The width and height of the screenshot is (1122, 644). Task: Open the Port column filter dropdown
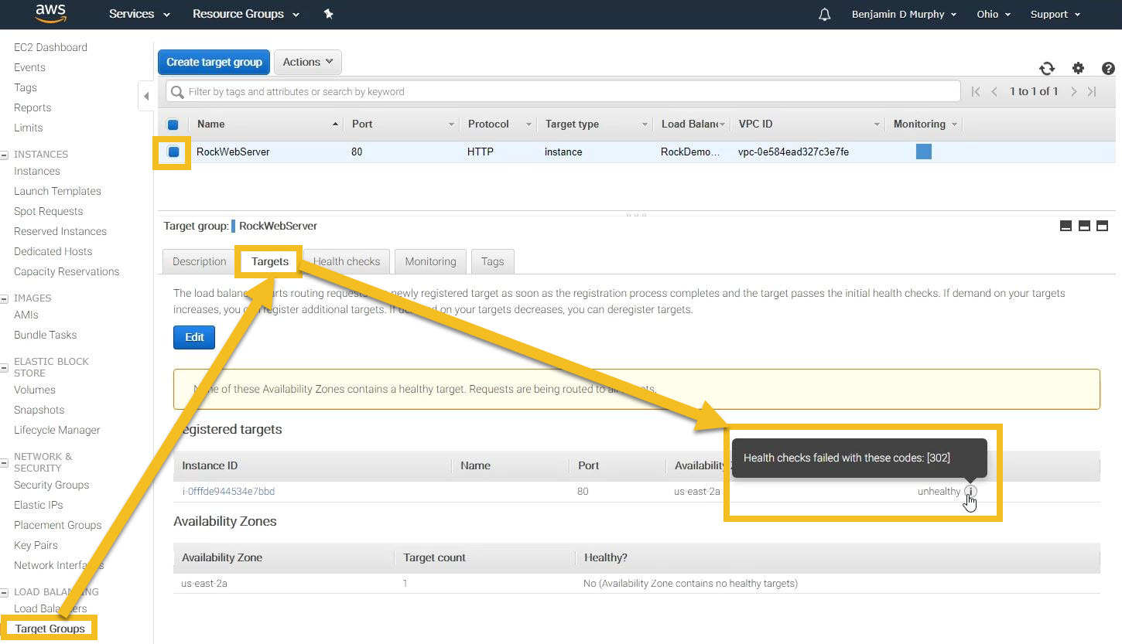pyautogui.click(x=452, y=124)
